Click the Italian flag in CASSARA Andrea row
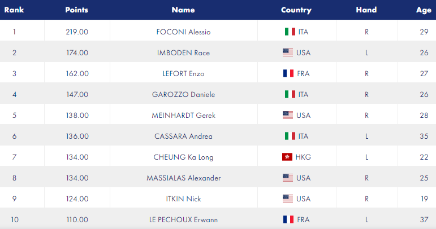 click(290, 136)
